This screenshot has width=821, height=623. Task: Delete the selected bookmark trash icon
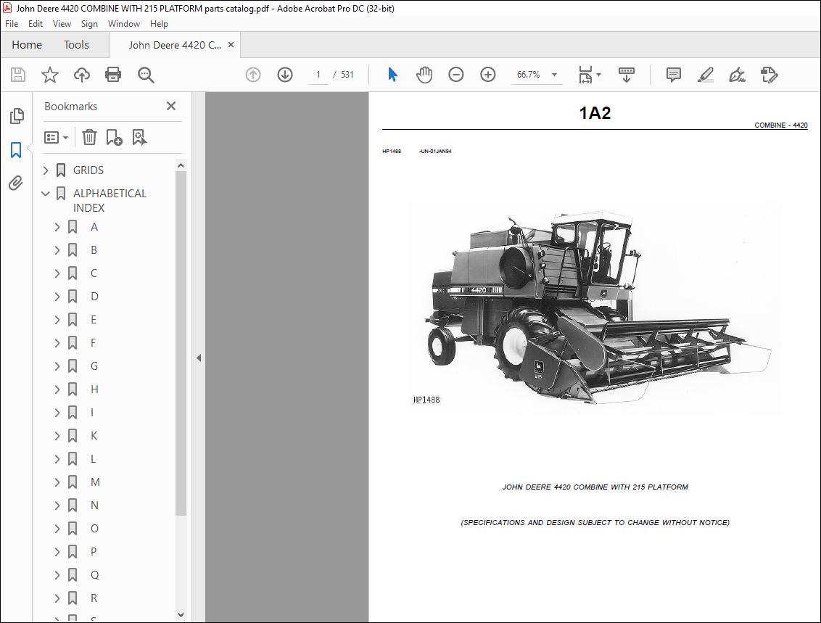[x=89, y=137]
